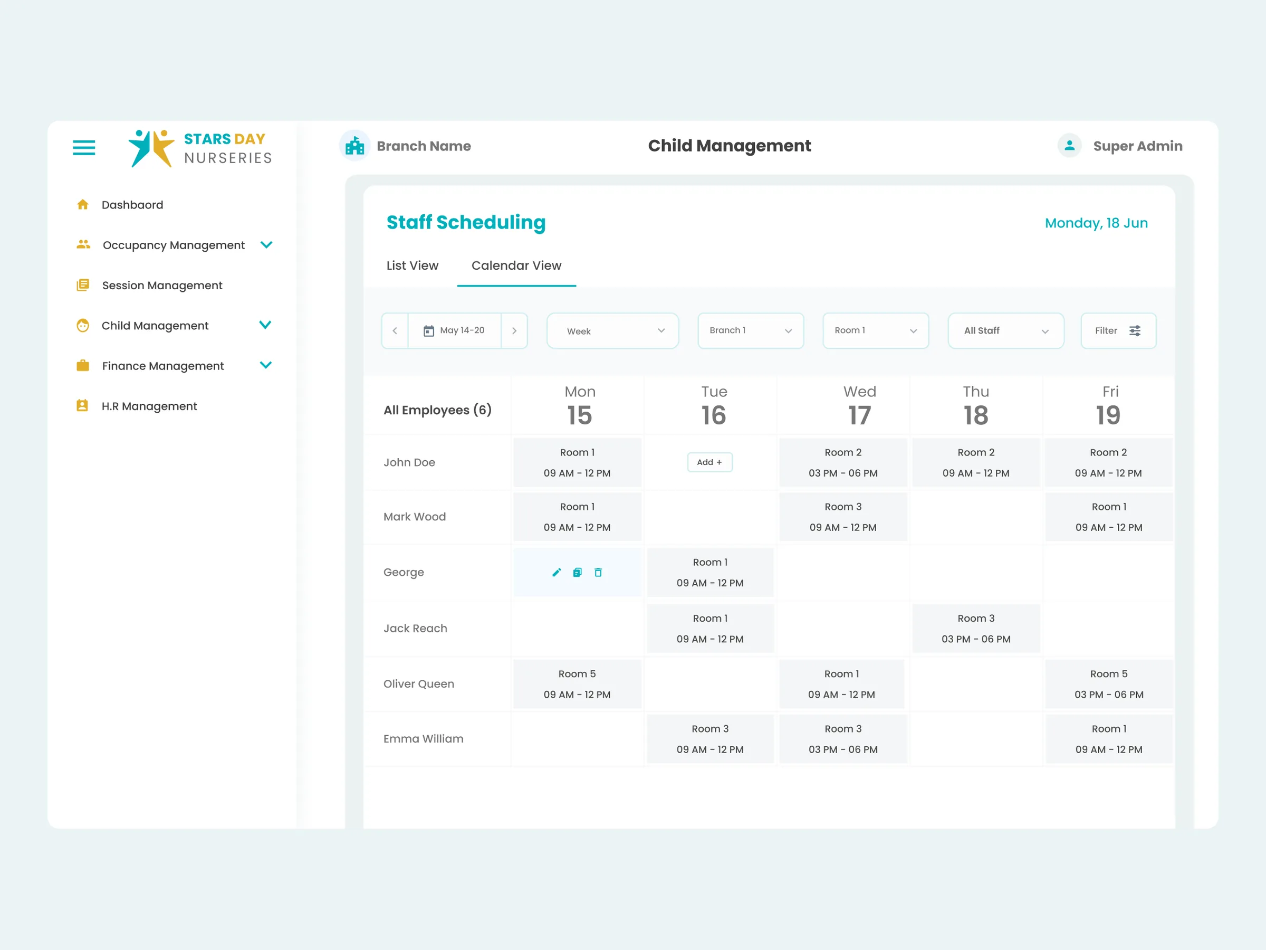Open Session Management in the sidebar
1266x950 pixels.
(162, 285)
